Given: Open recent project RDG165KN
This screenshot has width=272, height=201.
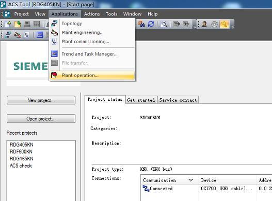Looking at the screenshot, I should [x=22, y=158].
